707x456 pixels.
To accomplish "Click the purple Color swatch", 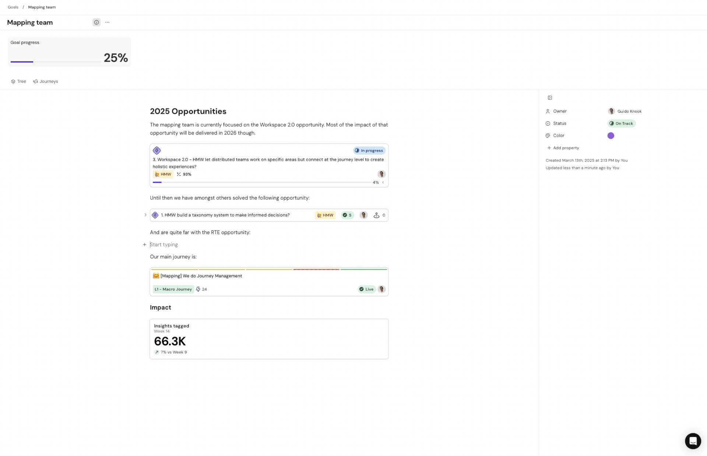I will (611, 136).
